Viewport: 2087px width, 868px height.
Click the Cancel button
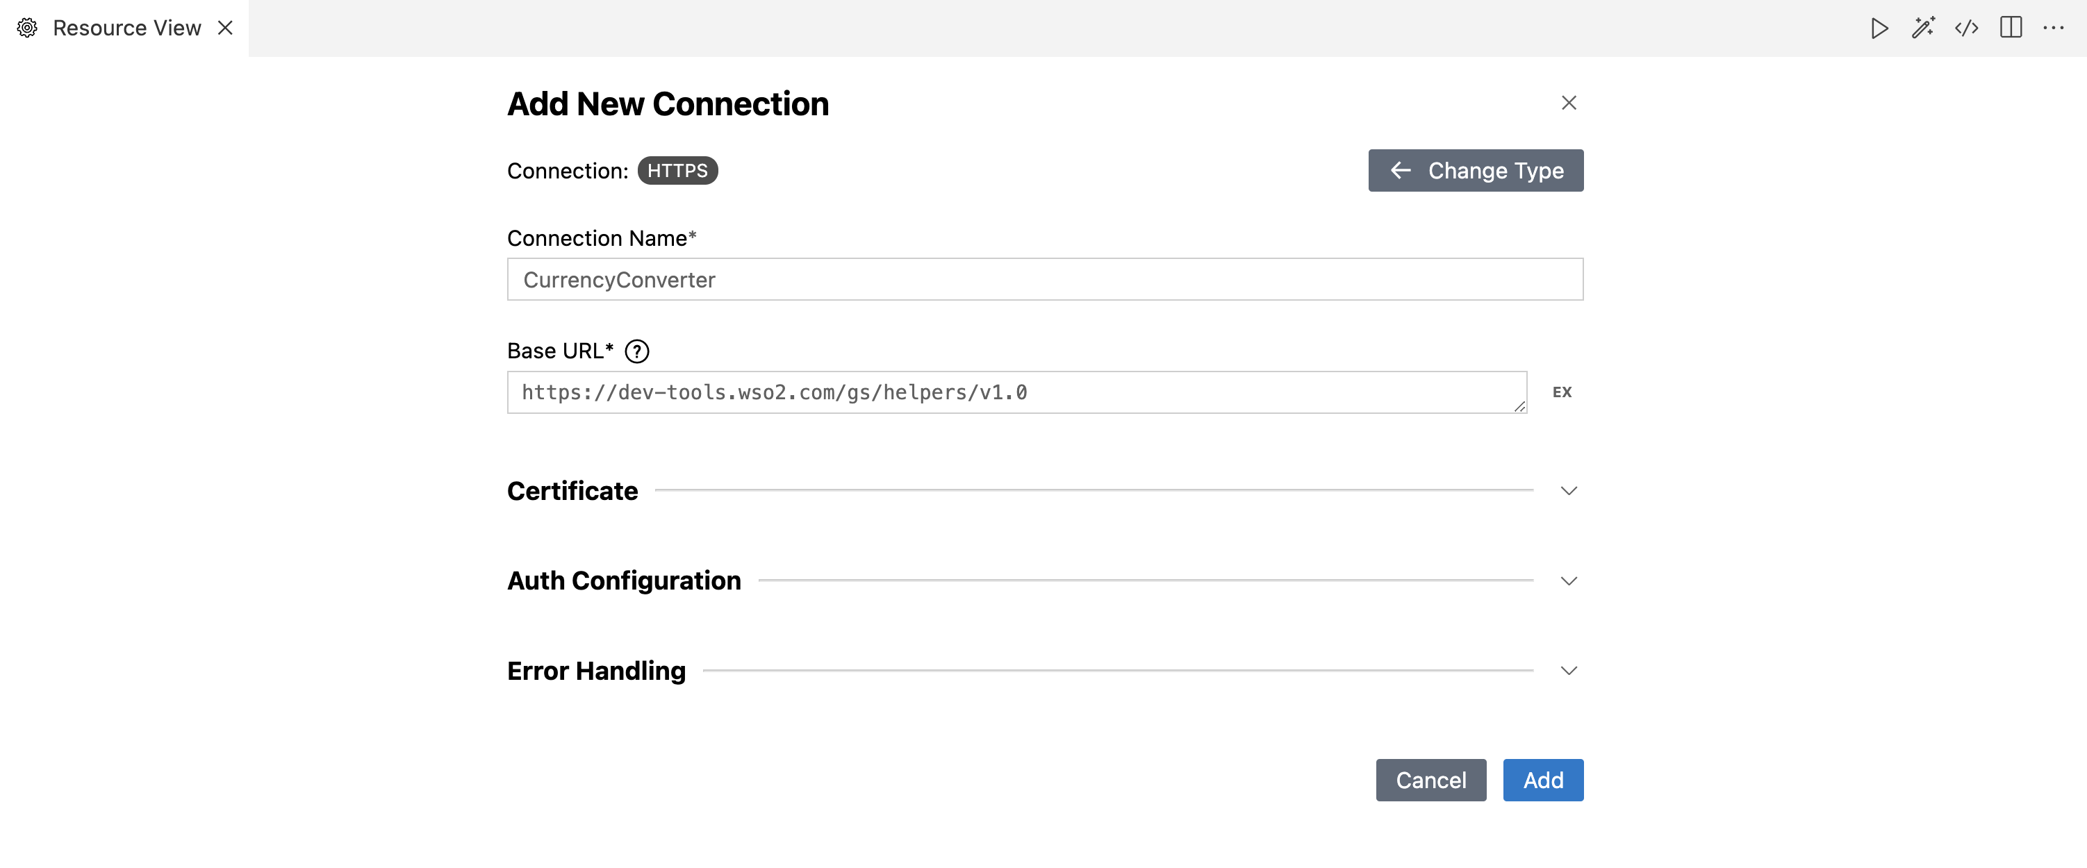pyautogui.click(x=1430, y=780)
